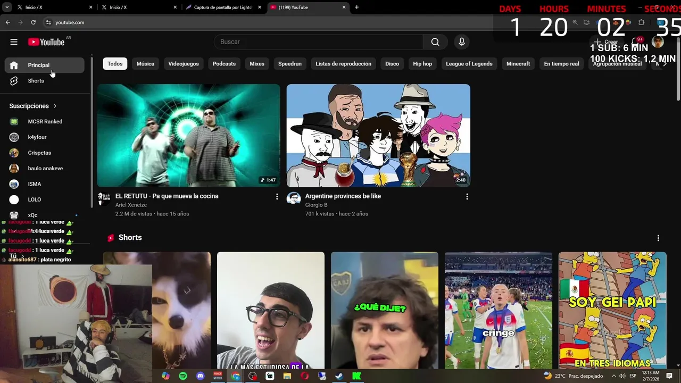Open Discord from the taskbar
This screenshot has width=681, height=383.
[x=200, y=376]
